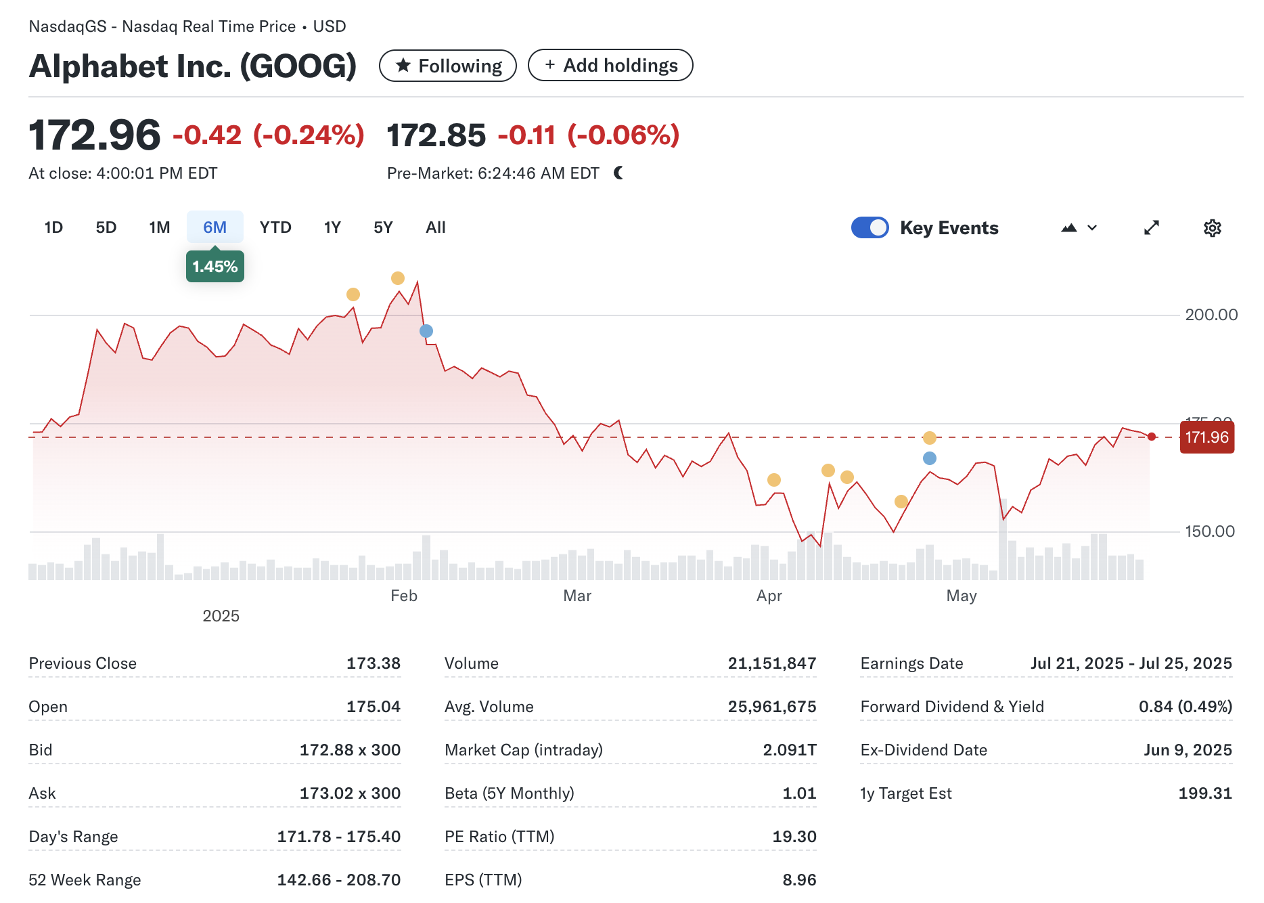Expand chart to full screen

[x=1152, y=228]
